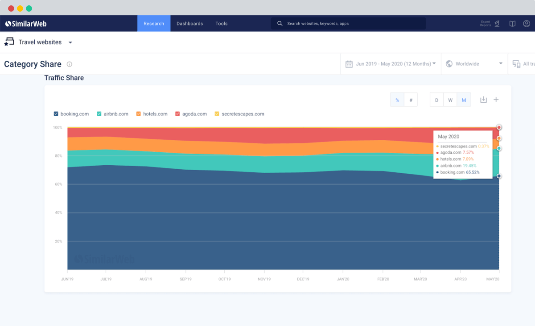Click the calendar icon

[x=349, y=64]
